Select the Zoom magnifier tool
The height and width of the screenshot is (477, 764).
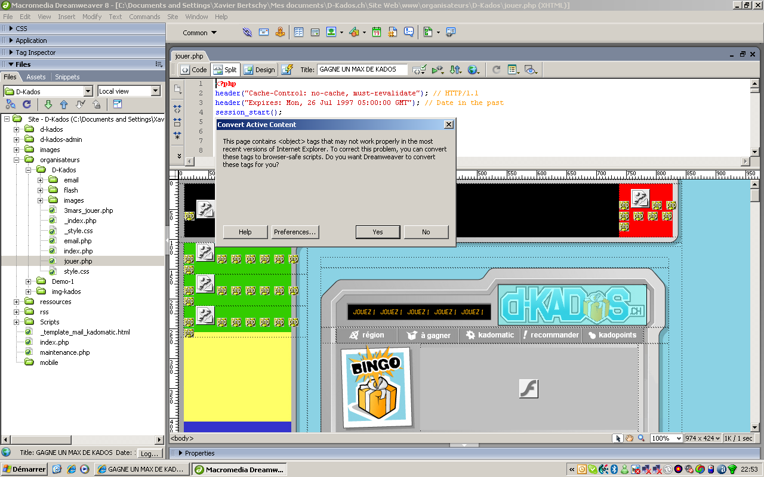pos(641,438)
